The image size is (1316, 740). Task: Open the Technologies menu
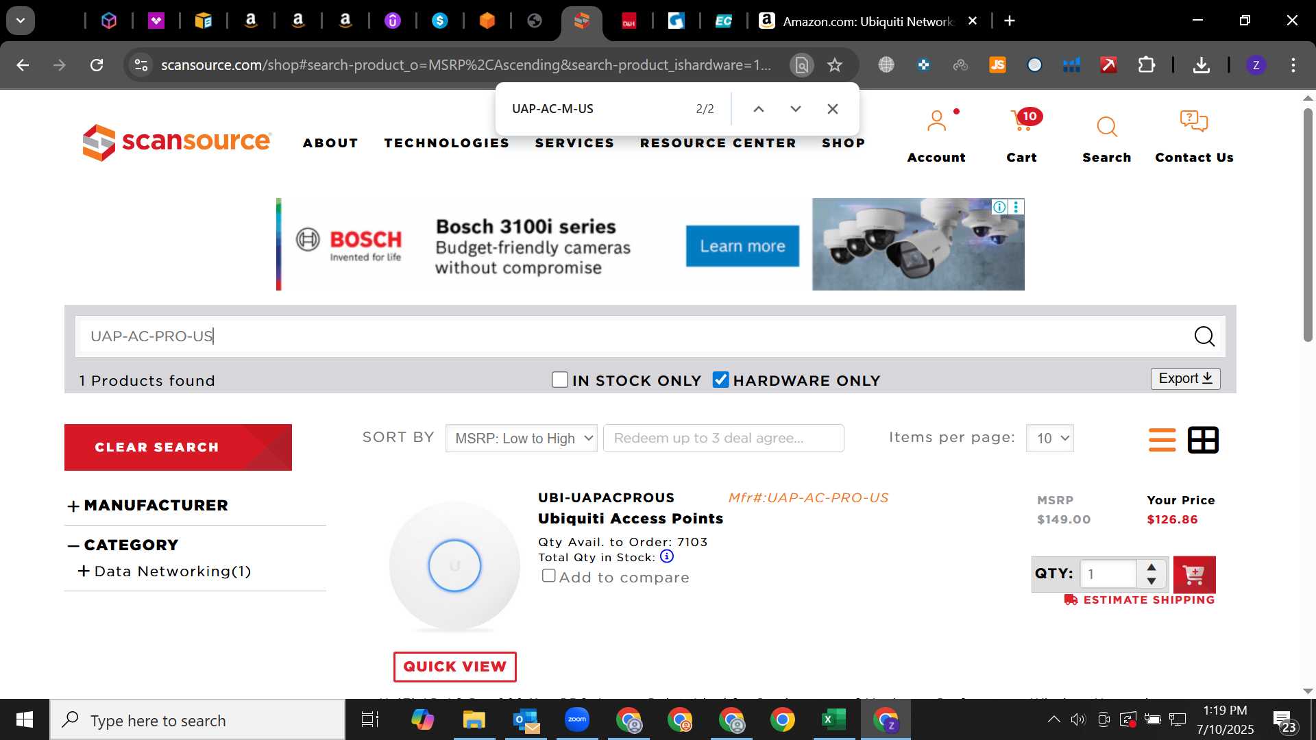(x=446, y=143)
